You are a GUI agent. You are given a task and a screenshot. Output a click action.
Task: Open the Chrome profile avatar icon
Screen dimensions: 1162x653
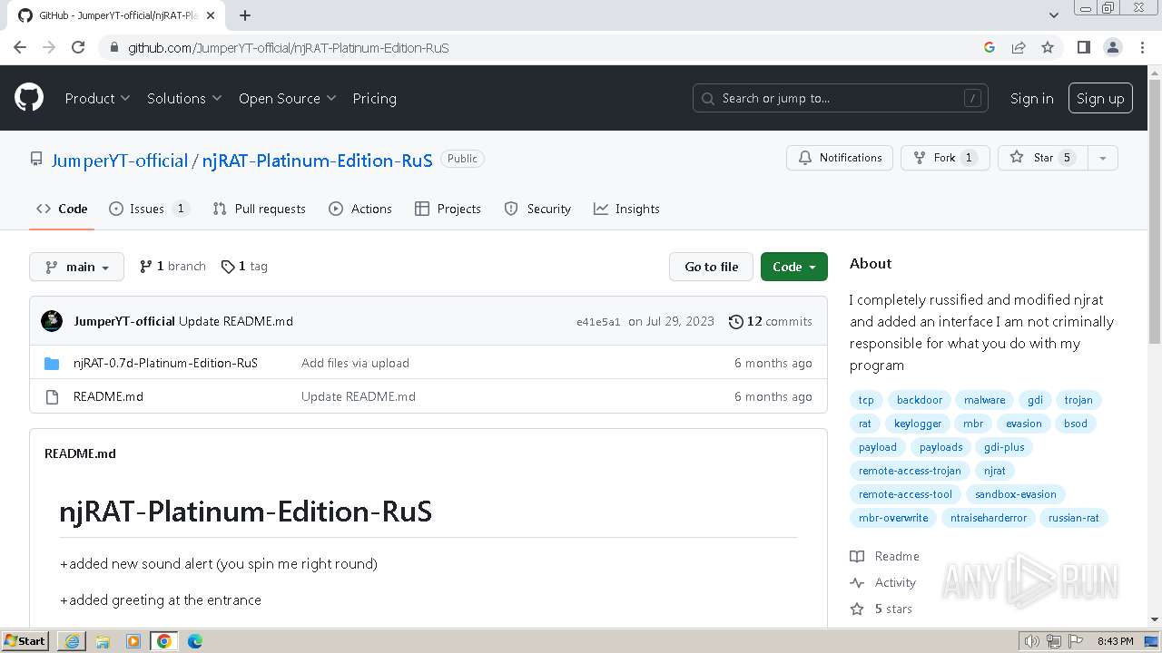click(x=1112, y=47)
